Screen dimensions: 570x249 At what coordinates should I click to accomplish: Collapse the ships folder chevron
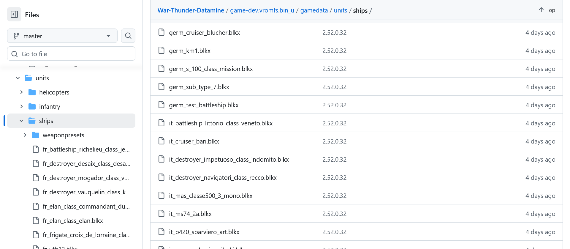21,121
